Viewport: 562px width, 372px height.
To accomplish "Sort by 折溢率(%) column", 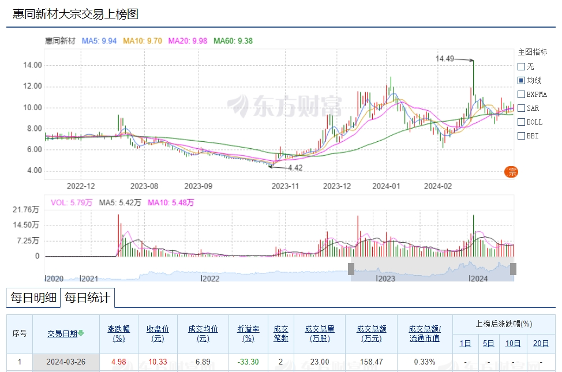I will tap(248, 333).
